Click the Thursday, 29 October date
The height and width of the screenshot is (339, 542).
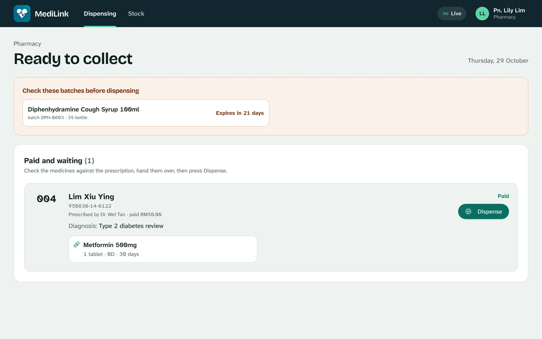(498, 61)
